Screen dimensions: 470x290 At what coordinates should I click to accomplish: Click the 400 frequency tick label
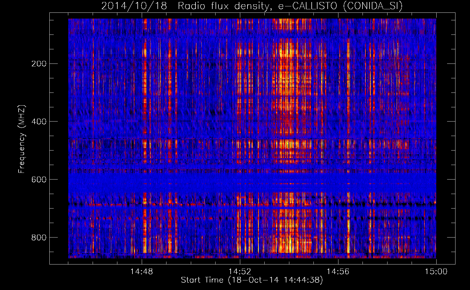[39, 122]
